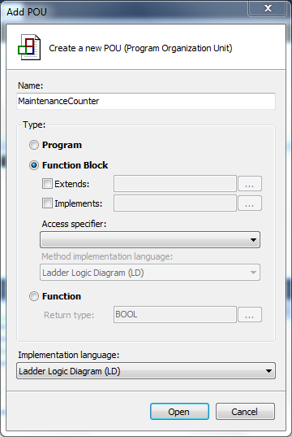Viewport: 292px width, 437px height.
Task: Browse for Function return type
Action: (x=250, y=315)
